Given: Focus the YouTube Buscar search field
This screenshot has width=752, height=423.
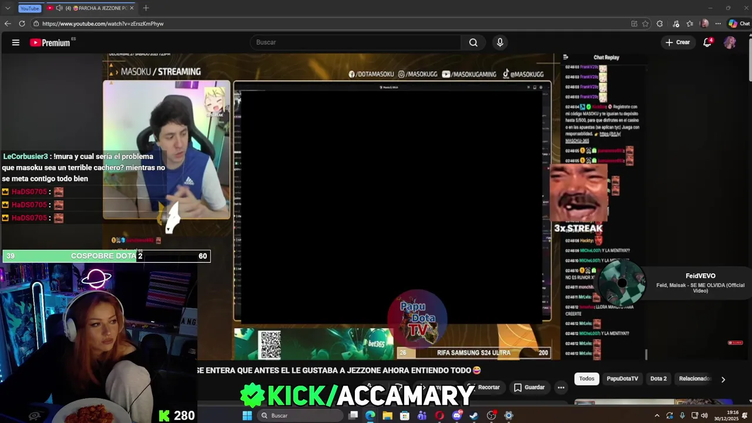Looking at the screenshot, I should [356, 42].
